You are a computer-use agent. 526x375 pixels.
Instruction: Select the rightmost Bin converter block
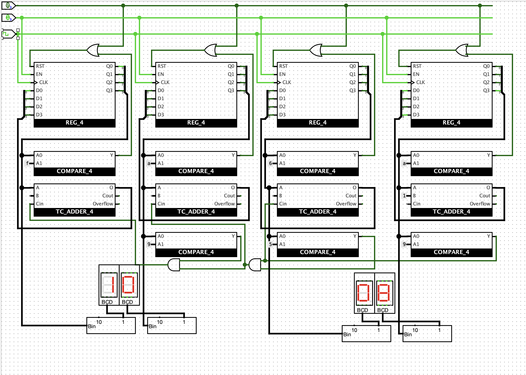427,334
